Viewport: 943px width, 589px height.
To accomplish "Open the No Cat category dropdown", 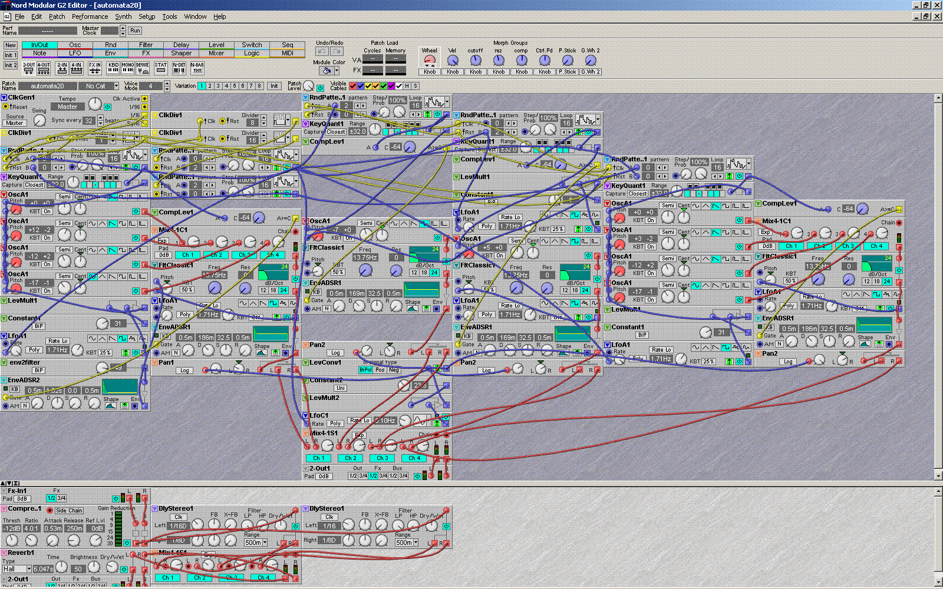I will 117,86.
